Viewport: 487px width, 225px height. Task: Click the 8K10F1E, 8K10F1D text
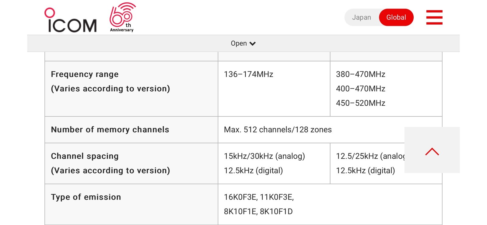coord(258,212)
